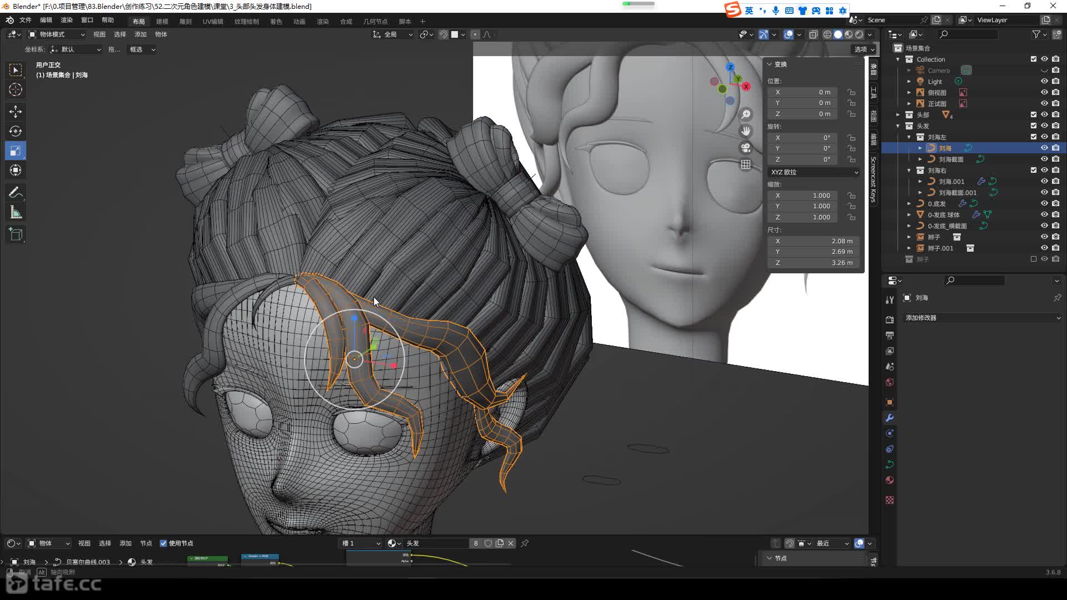Open the Material properties tab
The image size is (1067, 600).
[890, 480]
